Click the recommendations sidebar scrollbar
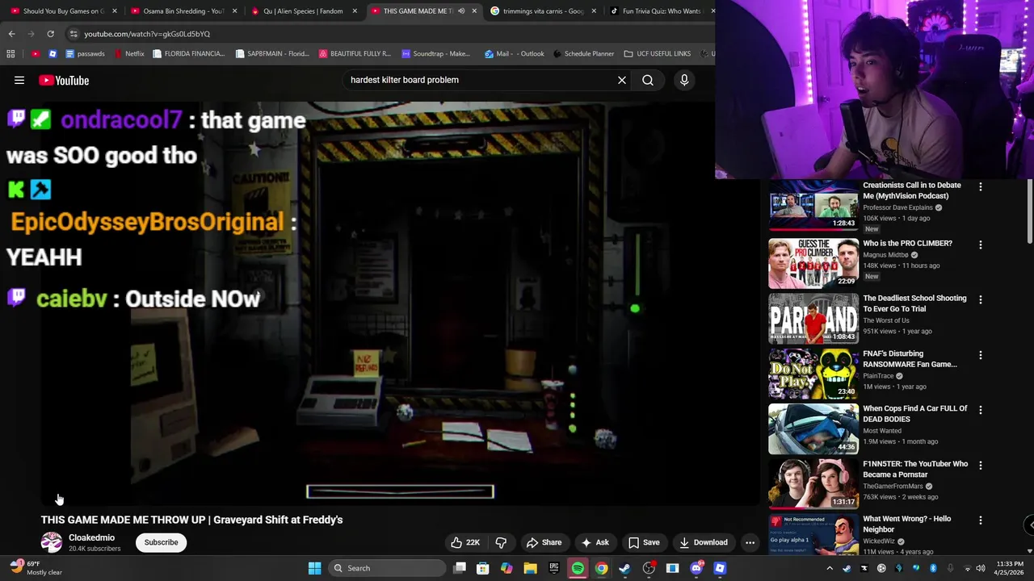1034x581 pixels. pos(1029,211)
